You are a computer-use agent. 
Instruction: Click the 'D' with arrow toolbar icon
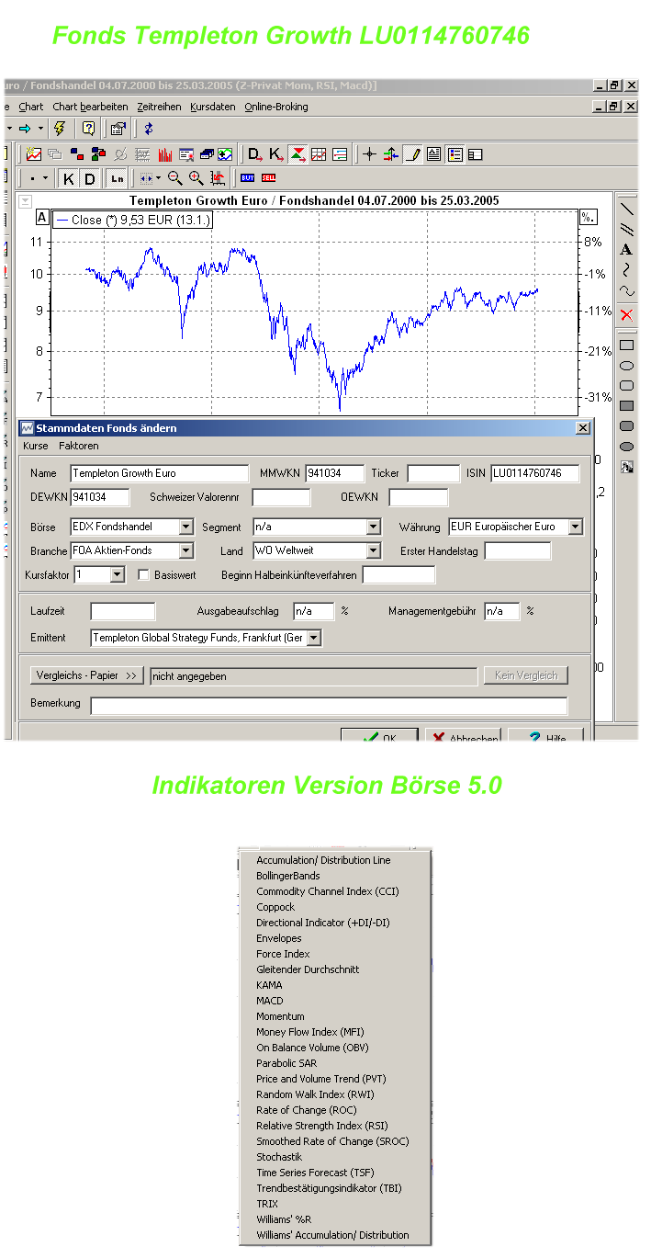click(x=255, y=154)
